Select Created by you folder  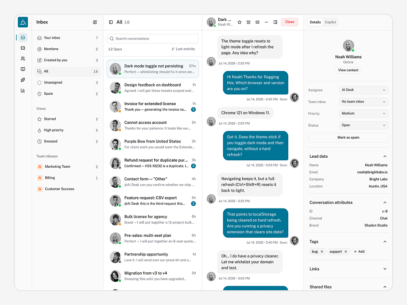click(x=67, y=60)
